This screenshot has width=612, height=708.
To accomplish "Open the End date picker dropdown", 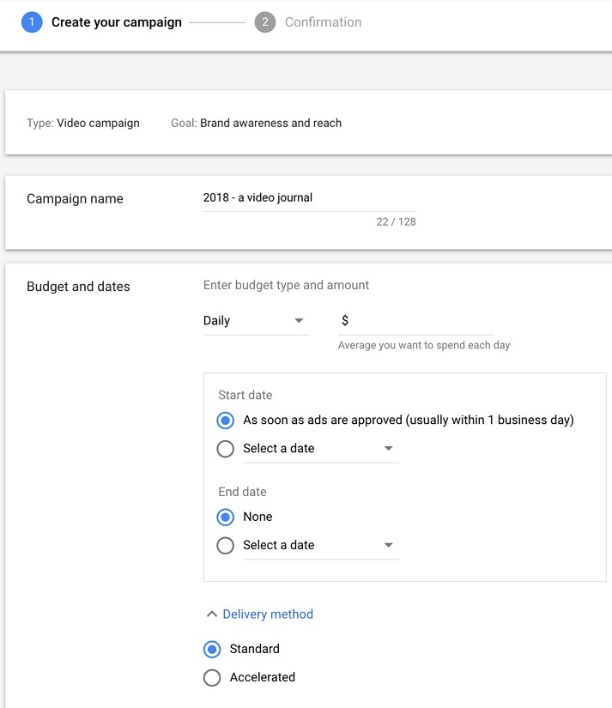I will [321, 546].
